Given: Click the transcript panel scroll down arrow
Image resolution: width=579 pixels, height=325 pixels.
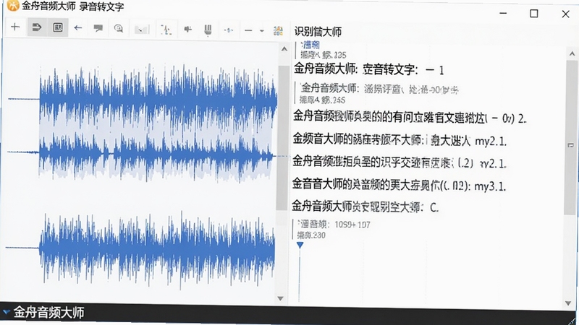Looking at the screenshot, I should pyautogui.click(x=568, y=303).
